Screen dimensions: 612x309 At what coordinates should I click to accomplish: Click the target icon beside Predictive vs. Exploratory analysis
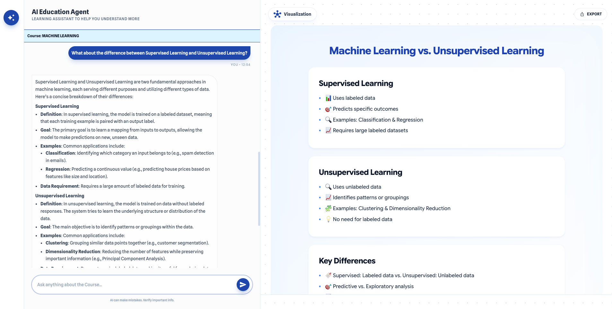328,287
